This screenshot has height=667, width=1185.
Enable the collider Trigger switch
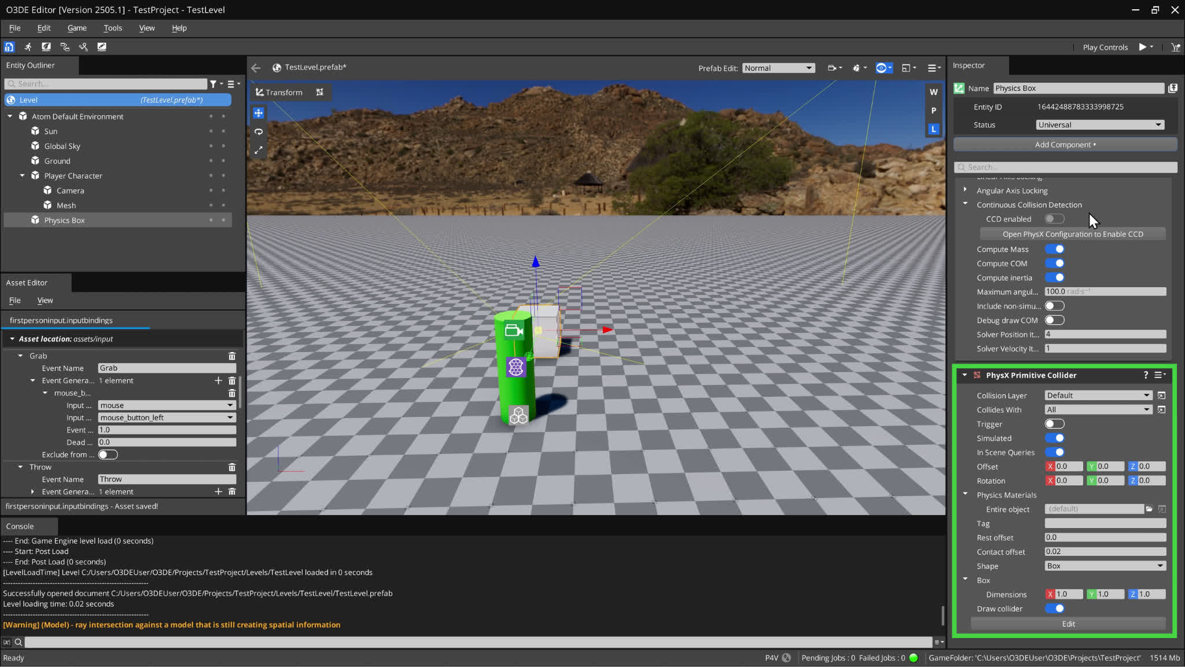point(1054,424)
